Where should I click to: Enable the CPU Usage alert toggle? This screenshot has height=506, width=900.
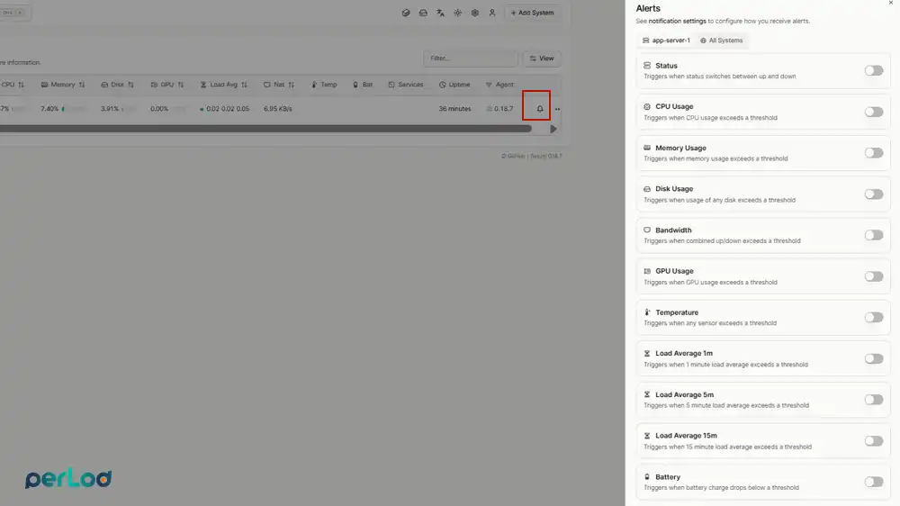coord(874,112)
